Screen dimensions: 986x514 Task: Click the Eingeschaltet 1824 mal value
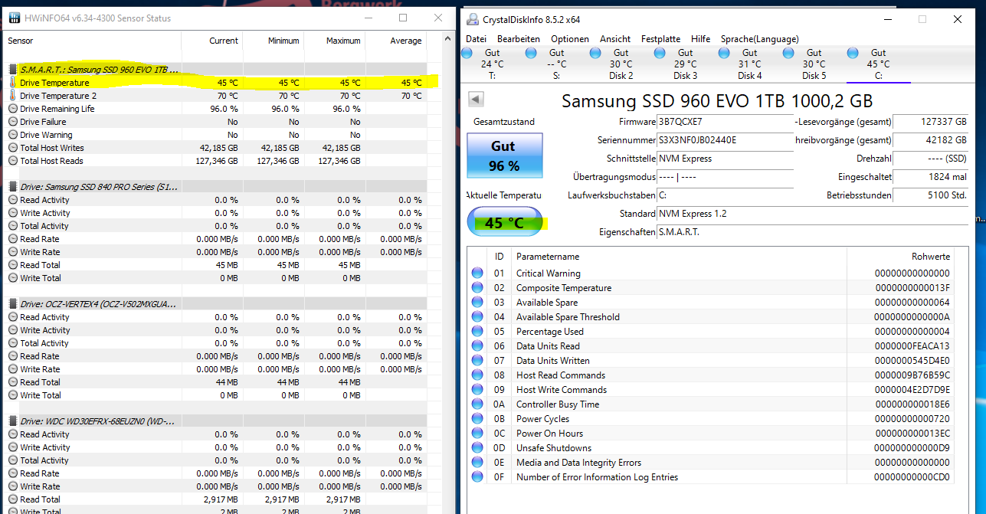click(x=931, y=177)
